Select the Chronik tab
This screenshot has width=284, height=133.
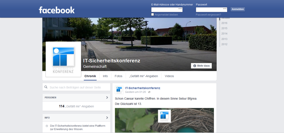point(90,76)
